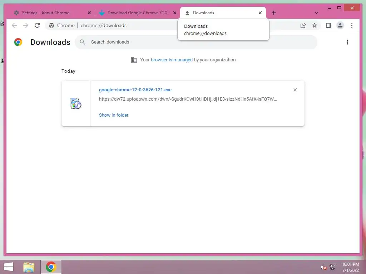The width and height of the screenshot is (366, 274).
Task: Click the Chrome logo beside Downloads heading
Action: tap(18, 42)
